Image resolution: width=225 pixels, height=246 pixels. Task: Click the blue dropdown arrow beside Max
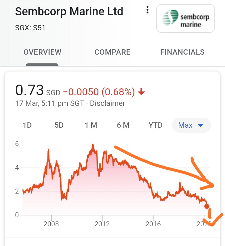[201, 125]
